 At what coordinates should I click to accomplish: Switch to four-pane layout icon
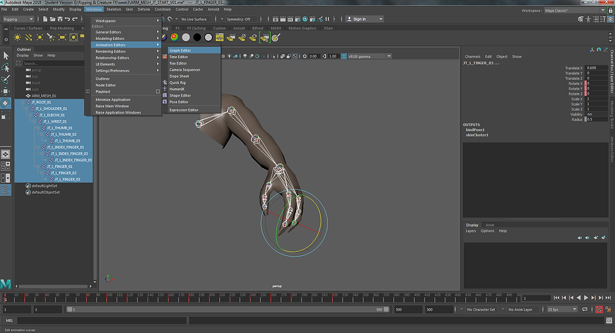(5, 166)
